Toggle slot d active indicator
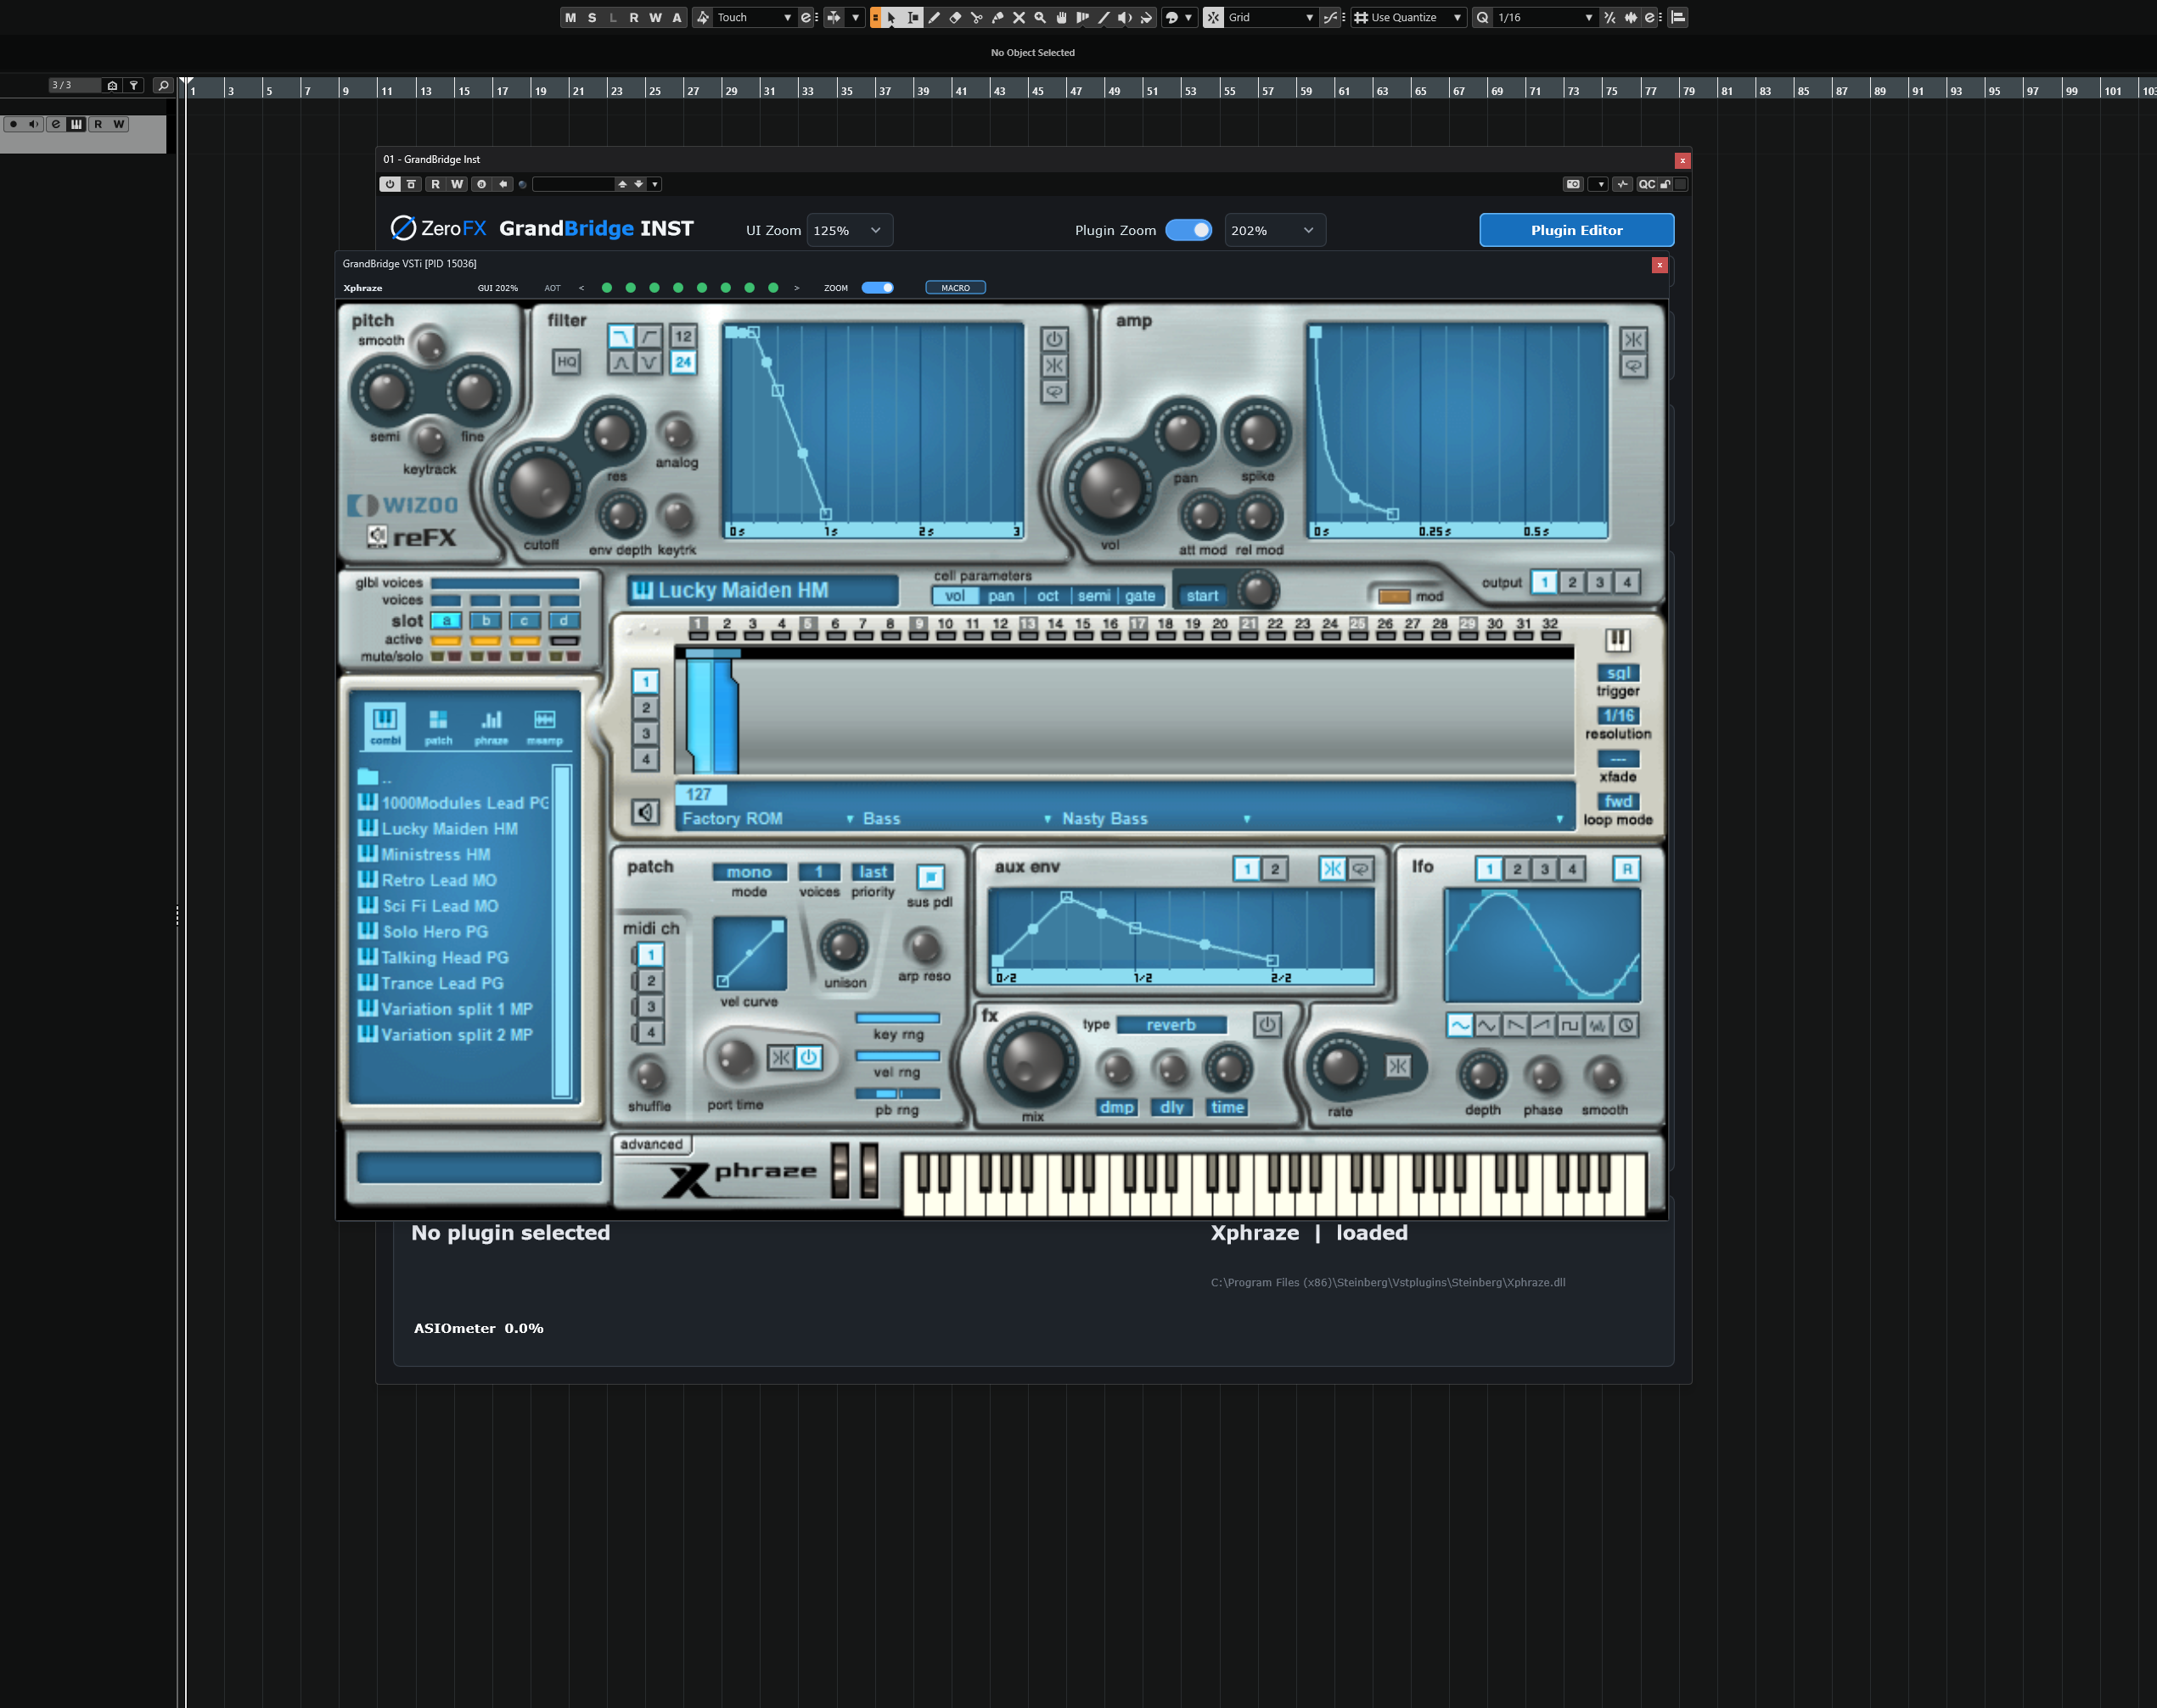Viewport: 2157px width, 1708px height. pyautogui.click(x=565, y=640)
